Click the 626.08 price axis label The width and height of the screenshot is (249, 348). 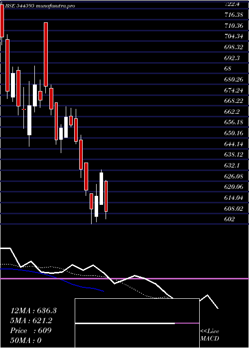tap(234, 176)
